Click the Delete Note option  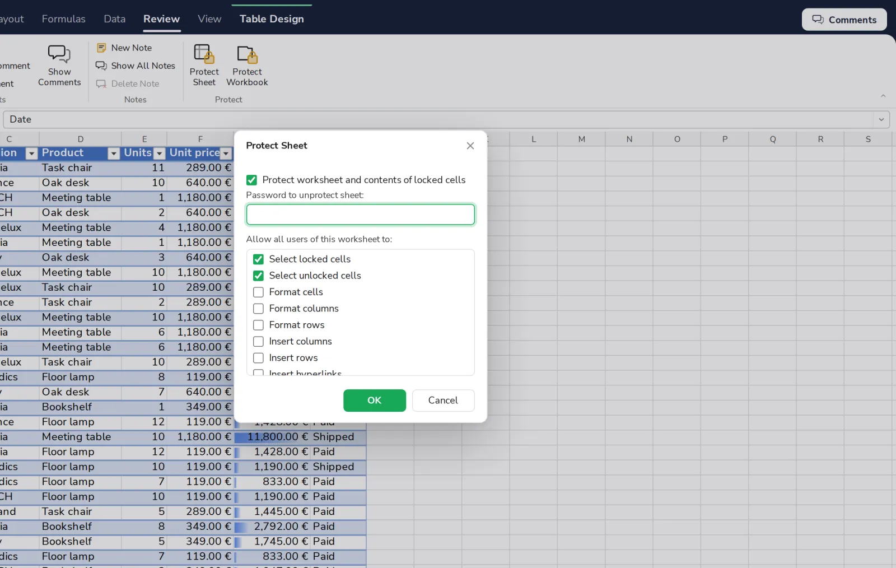point(128,83)
